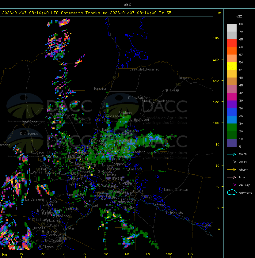Pick the green 30 dBZ color swatch
The height and width of the screenshot is (258, 255).
coord(232,127)
